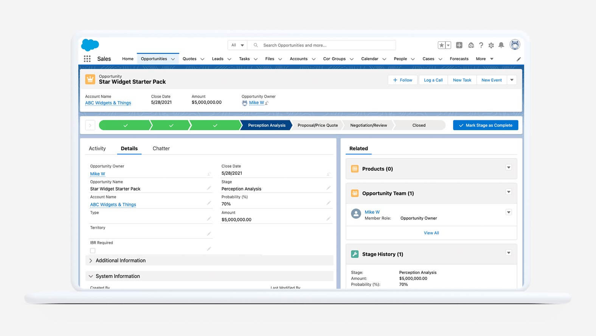596x336 pixels.
Task: Click the Salesforce cloud logo
Action: 90,45
